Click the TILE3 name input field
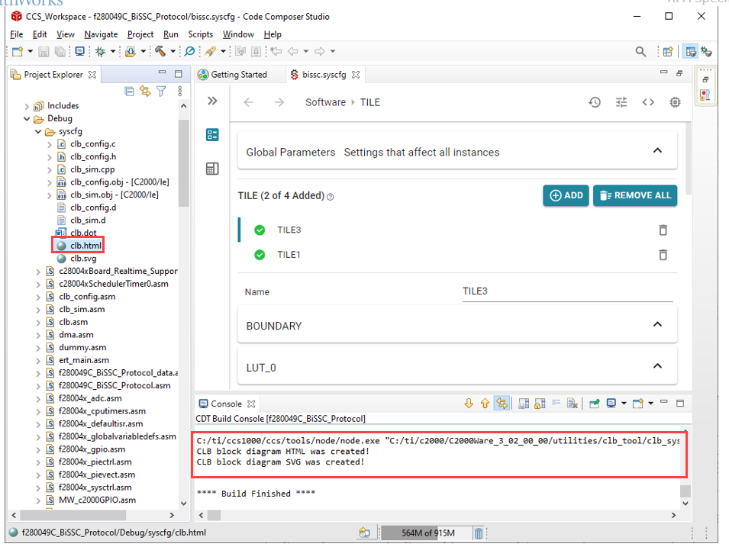The height and width of the screenshot is (547, 729). pyautogui.click(x=567, y=291)
